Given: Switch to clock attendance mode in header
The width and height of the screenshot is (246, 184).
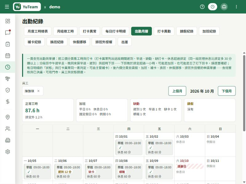Looking at the screenshot, I should (x=212, y=7).
